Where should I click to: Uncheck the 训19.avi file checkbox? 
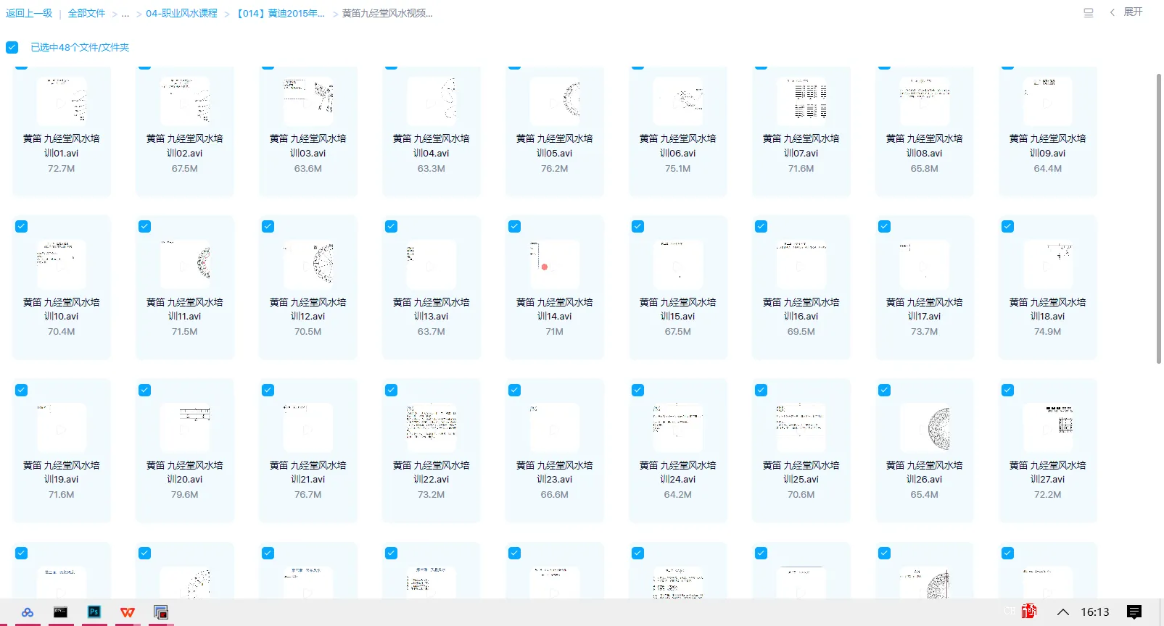22,391
